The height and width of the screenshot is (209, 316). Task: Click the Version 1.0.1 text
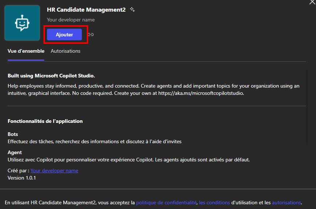point(22,178)
